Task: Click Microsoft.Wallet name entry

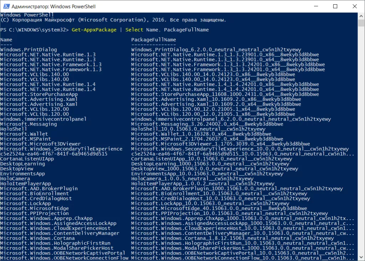Action: [x=24, y=134]
